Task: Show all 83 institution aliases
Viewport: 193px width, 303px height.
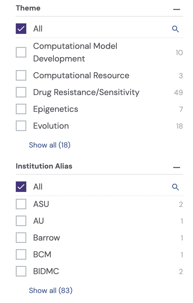Action: pyautogui.click(x=50, y=290)
